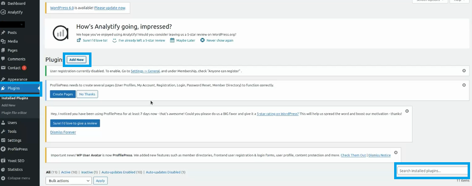Click the Dismiss Forever link
The height and width of the screenshot is (186, 472).
tap(63, 132)
